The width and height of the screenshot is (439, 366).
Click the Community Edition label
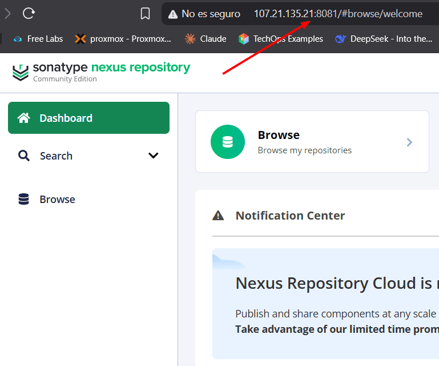click(65, 79)
